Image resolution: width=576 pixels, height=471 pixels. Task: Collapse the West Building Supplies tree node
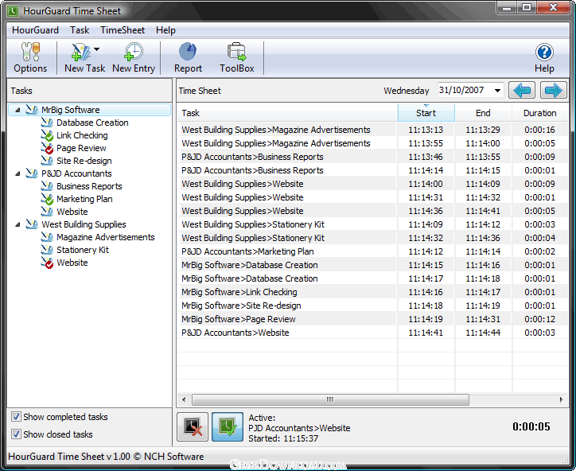tap(18, 224)
